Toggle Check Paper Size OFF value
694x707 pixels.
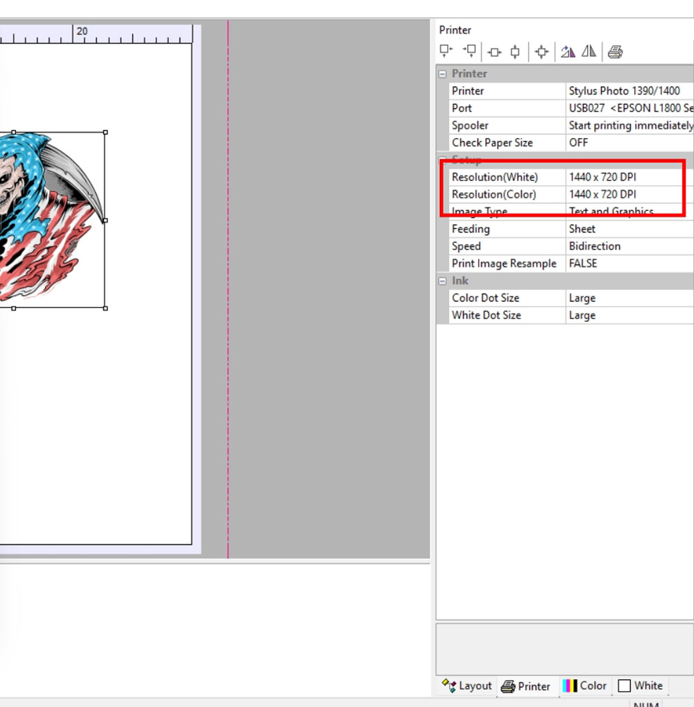[x=629, y=142]
